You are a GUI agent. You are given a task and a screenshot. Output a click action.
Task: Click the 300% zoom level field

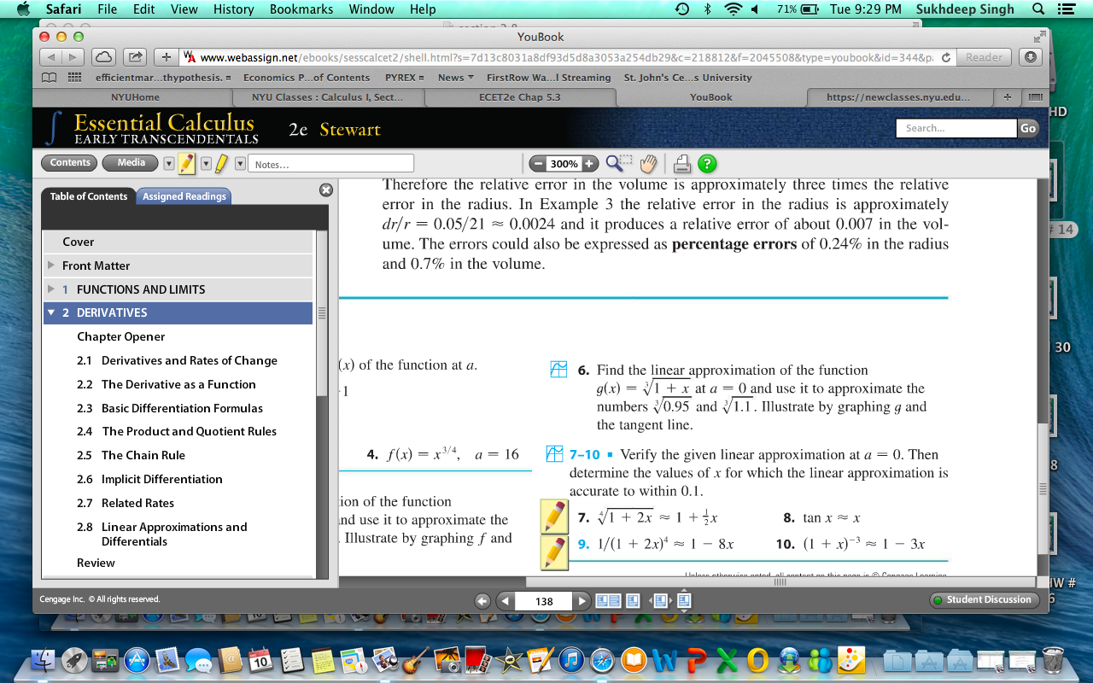(564, 164)
